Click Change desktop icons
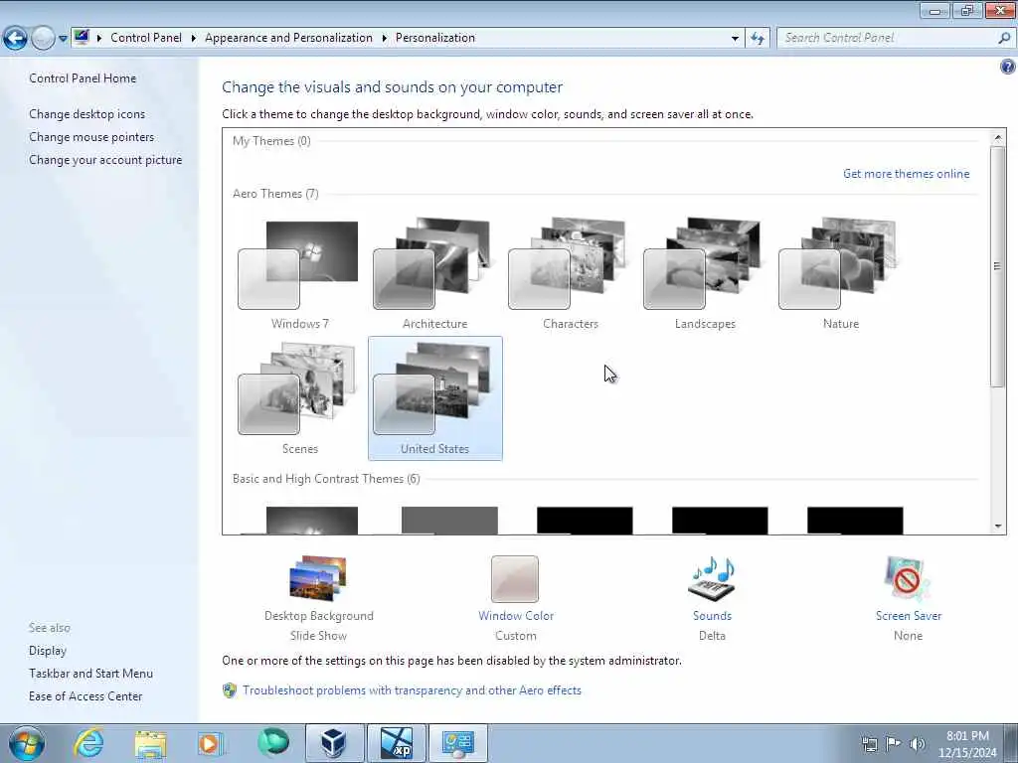1018x763 pixels. 87,114
